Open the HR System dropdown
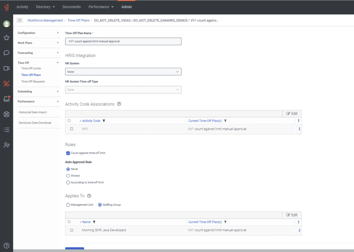 pyautogui.click(x=123, y=72)
